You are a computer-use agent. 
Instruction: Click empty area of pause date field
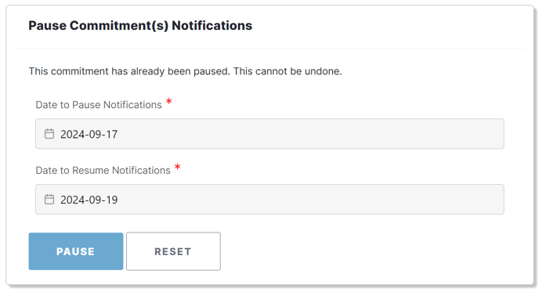(309, 134)
